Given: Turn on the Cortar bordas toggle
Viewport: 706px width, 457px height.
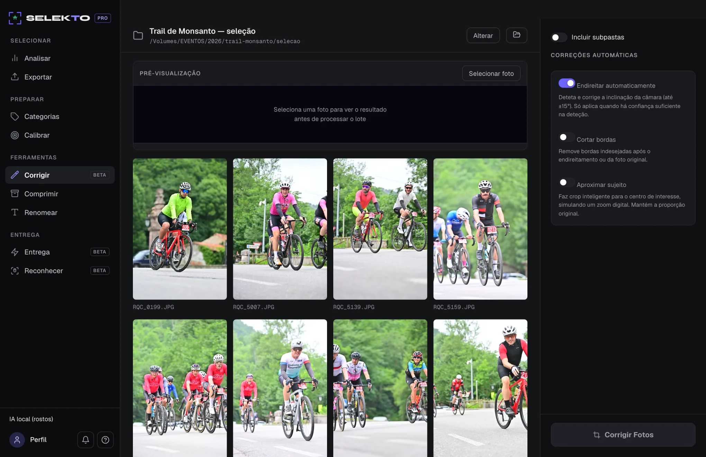Looking at the screenshot, I should click(567, 137).
